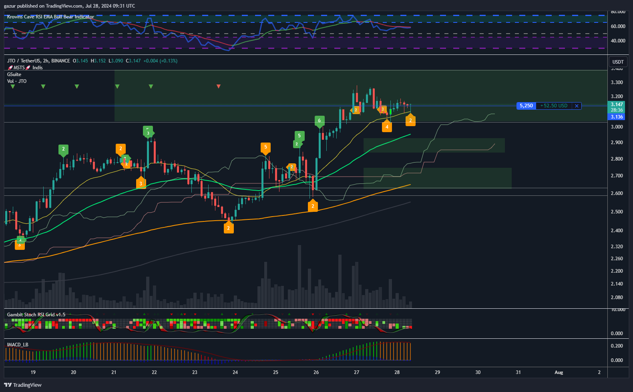Click the high price value H3.152

pyautogui.click(x=98, y=61)
